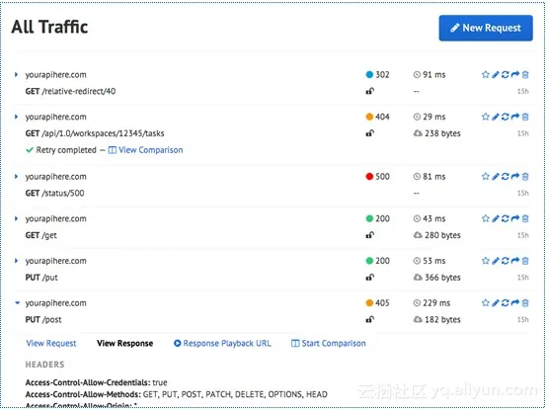Delete the GET /get request
The image size is (548, 410).
pos(525,218)
